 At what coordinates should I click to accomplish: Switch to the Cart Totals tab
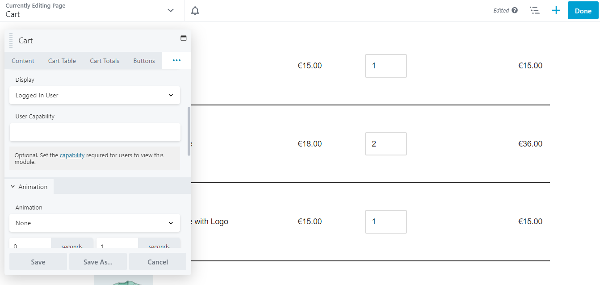(x=104, y=60)
